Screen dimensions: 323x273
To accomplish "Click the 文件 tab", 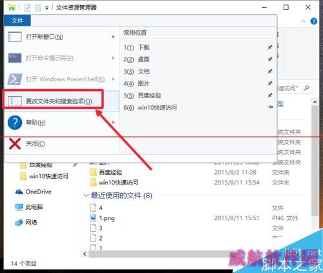I will (17, 21).
